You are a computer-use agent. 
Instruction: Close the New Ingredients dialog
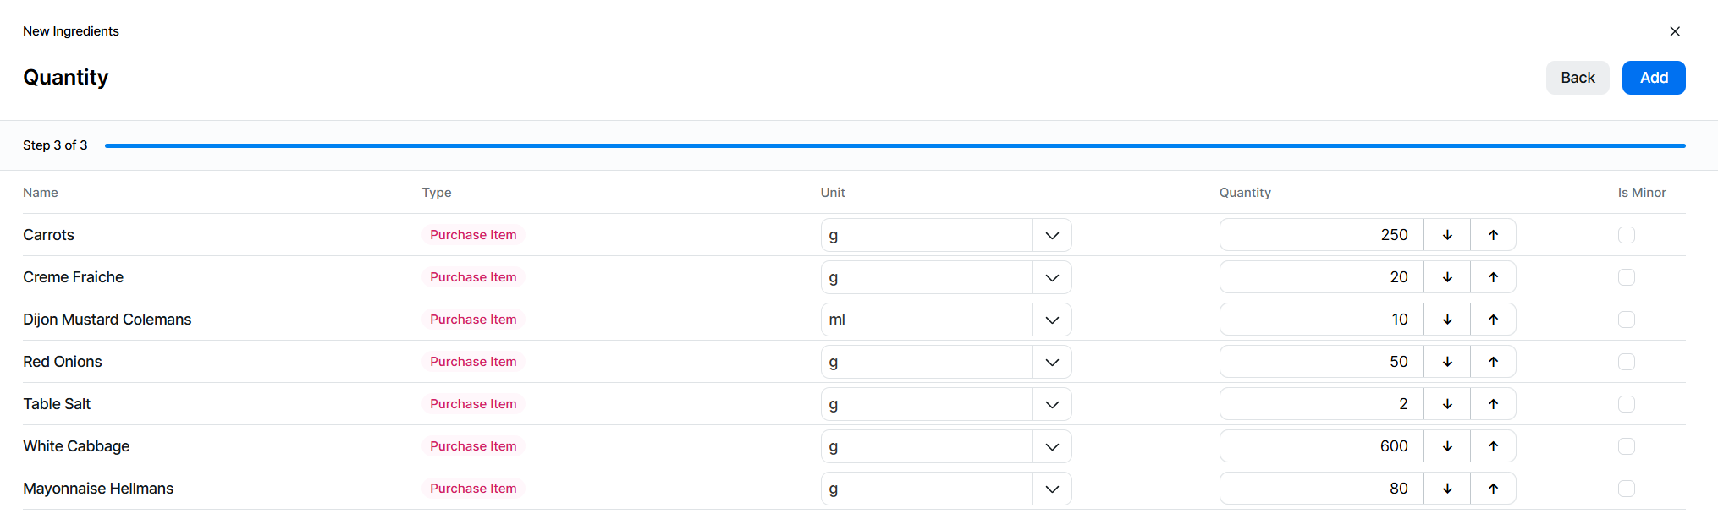[1674, 31]
